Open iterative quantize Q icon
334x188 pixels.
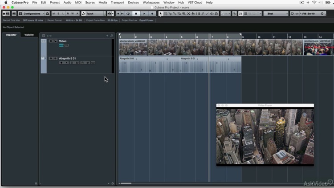[292, 14]
